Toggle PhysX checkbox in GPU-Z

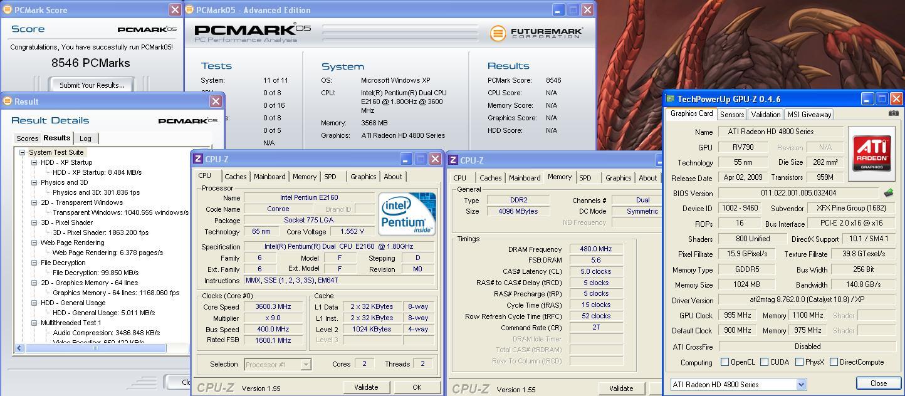799,362
